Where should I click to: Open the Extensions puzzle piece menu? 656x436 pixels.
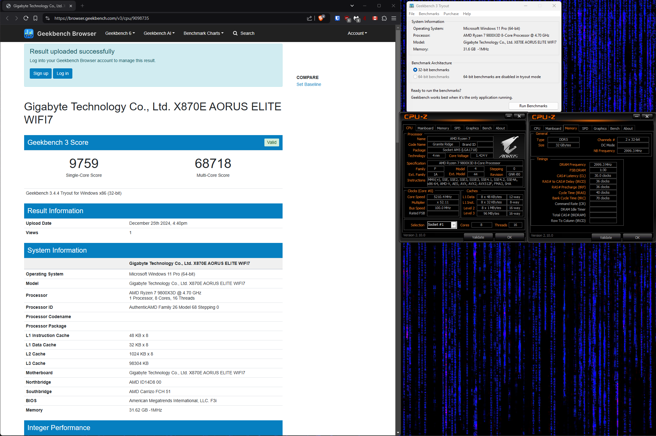[384, 18]
